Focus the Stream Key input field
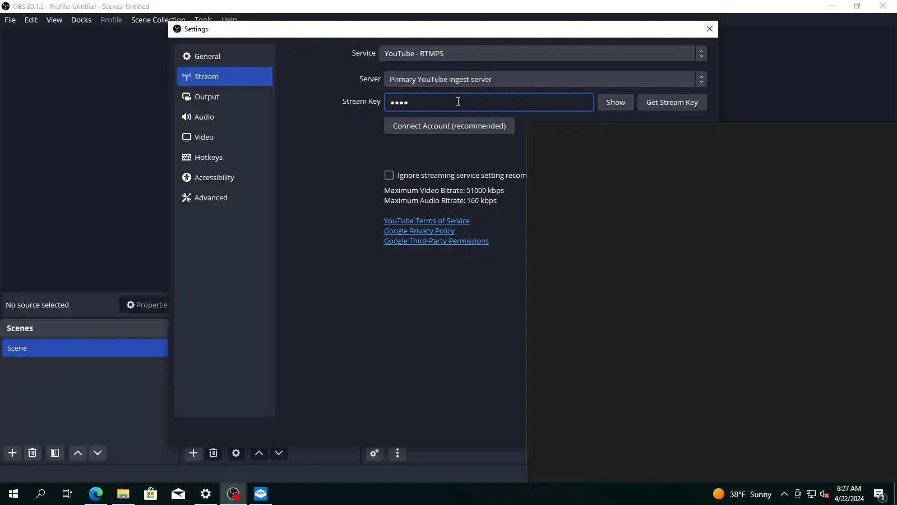This screenshot has width=897, height=505. [489, 102]
